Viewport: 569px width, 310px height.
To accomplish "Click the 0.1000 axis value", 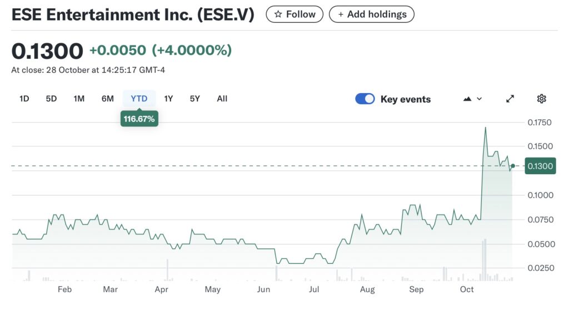I will coord(540,195).
